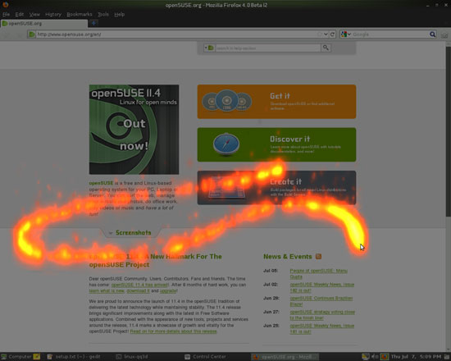Open the Bookmarks menu
The image size is (451, 361).
(x=80, y=14)
